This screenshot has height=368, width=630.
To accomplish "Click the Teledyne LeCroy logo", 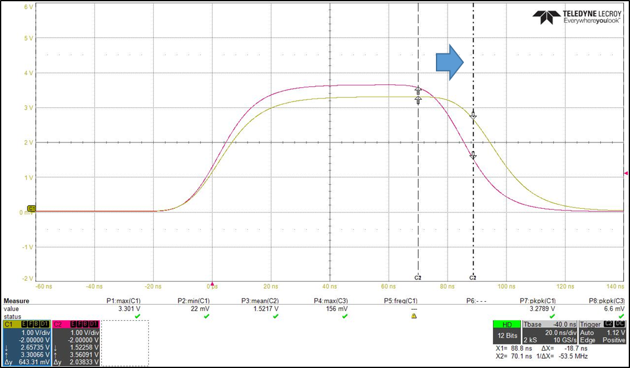I will pos(576,17).
